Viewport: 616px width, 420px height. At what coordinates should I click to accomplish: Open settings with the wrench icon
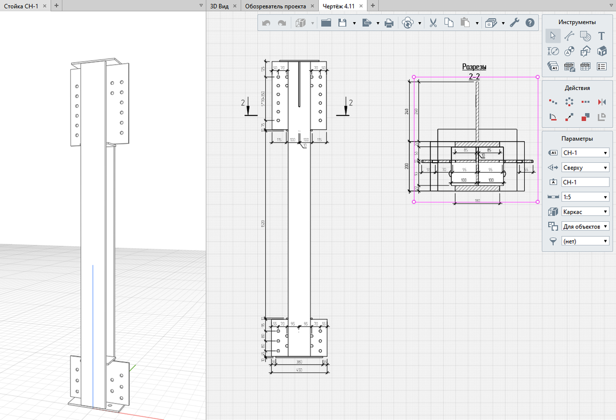tap(514, 23)
